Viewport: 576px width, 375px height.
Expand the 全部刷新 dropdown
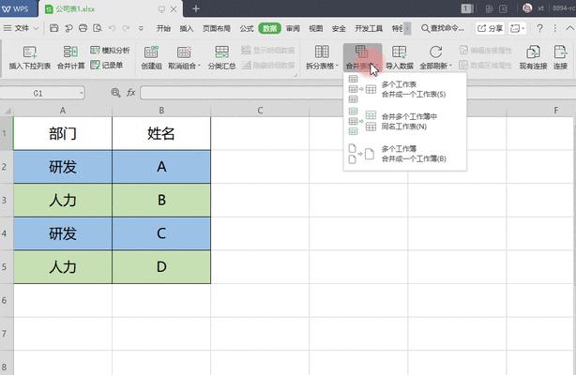coord(451,67)
